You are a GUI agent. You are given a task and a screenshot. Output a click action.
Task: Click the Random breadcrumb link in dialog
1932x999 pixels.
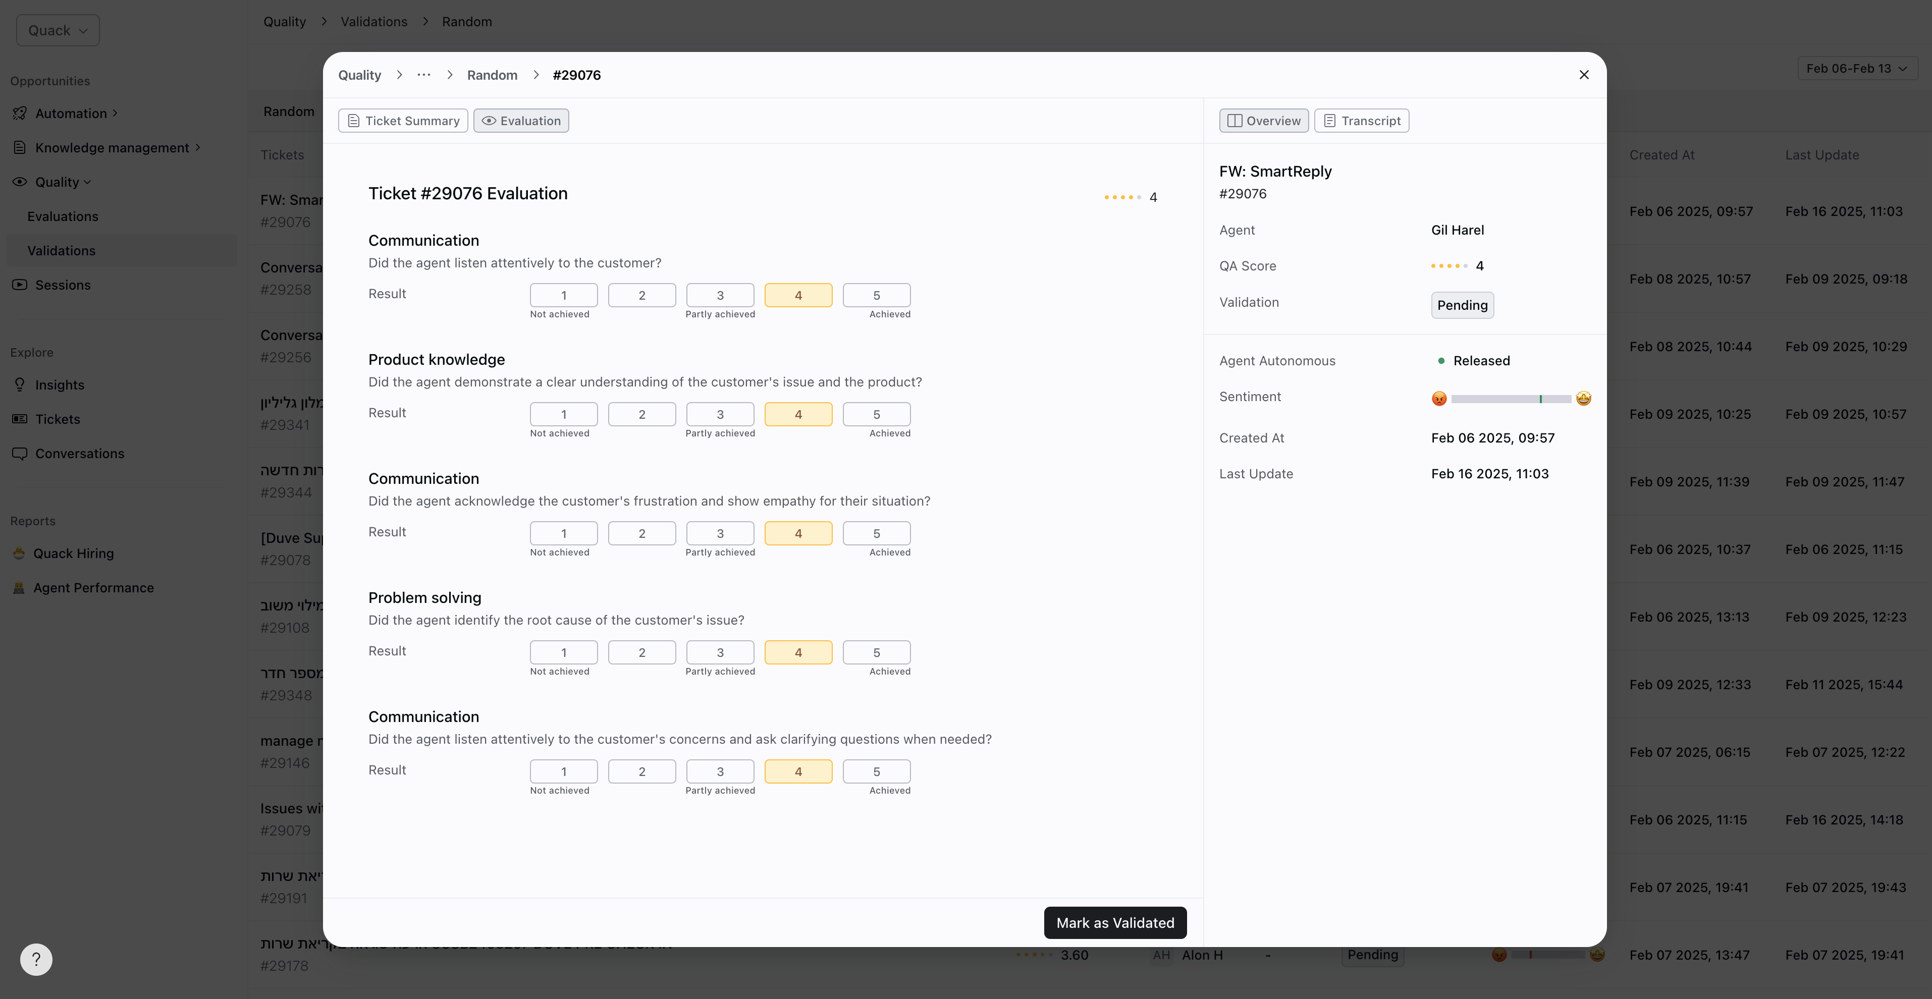coord(492,75)
